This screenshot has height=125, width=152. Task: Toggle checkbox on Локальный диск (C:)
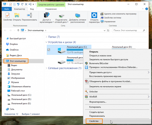[49, 50]
